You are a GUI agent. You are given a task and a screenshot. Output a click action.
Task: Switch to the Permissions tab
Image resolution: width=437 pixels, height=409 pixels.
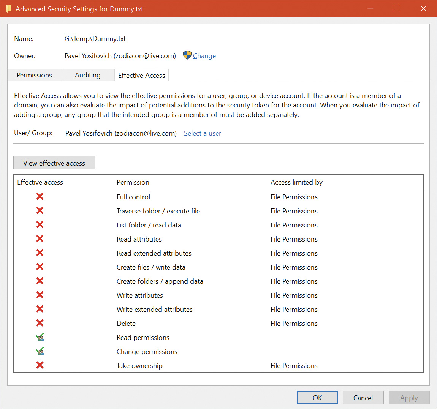(34, 75)
